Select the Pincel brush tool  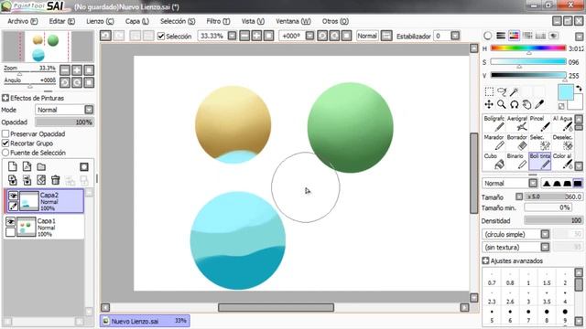(x=539, y=123)
